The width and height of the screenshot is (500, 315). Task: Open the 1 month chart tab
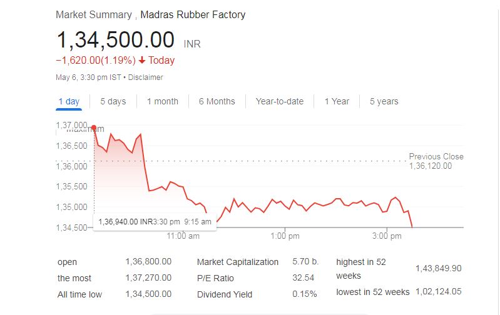163,101
